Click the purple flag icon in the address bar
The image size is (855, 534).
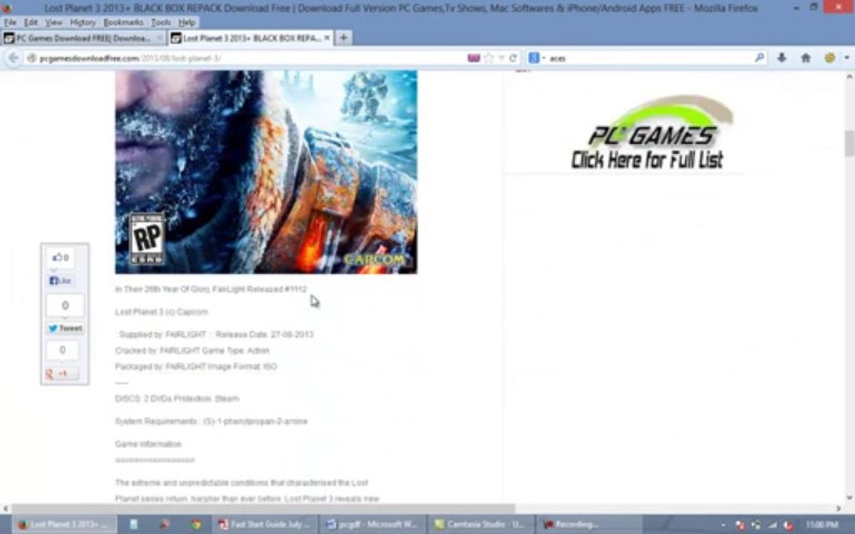[474, 58]
